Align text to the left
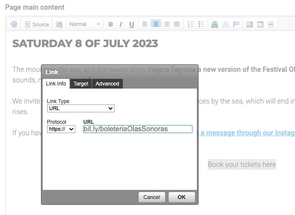Viewport: 295px width, 215px height. [145, 24]
